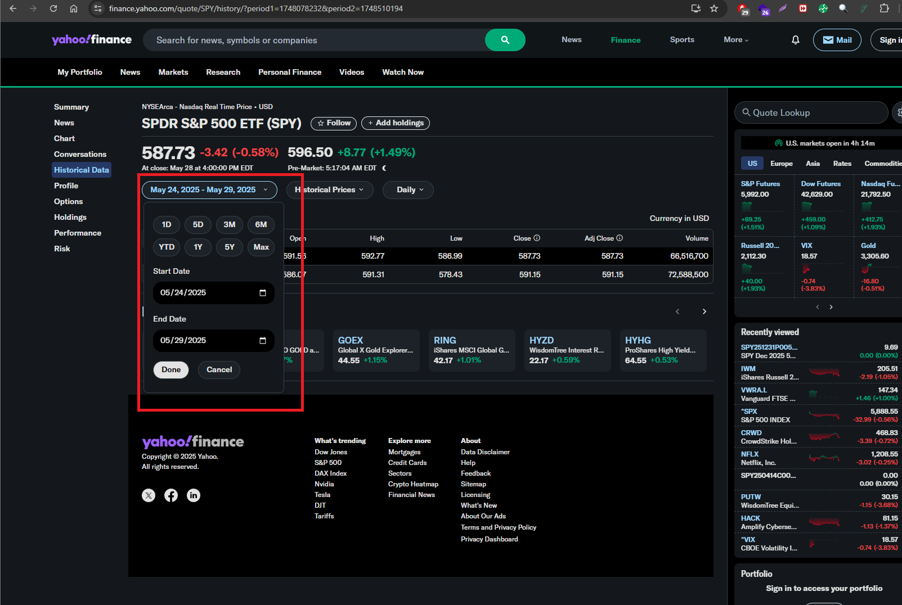Screen dimensions: 902x605
Task: Switch to the Europe markets tab
Action: click(x=781, y=164)
